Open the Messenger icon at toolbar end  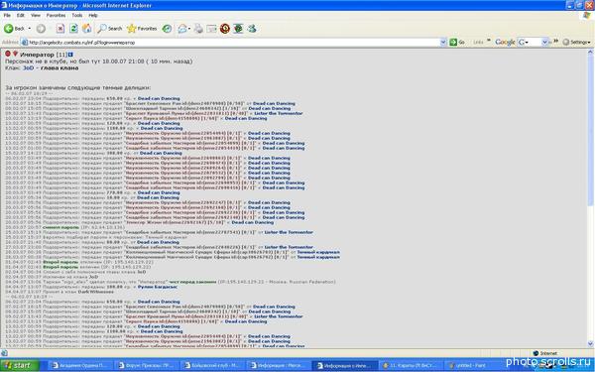252,29
